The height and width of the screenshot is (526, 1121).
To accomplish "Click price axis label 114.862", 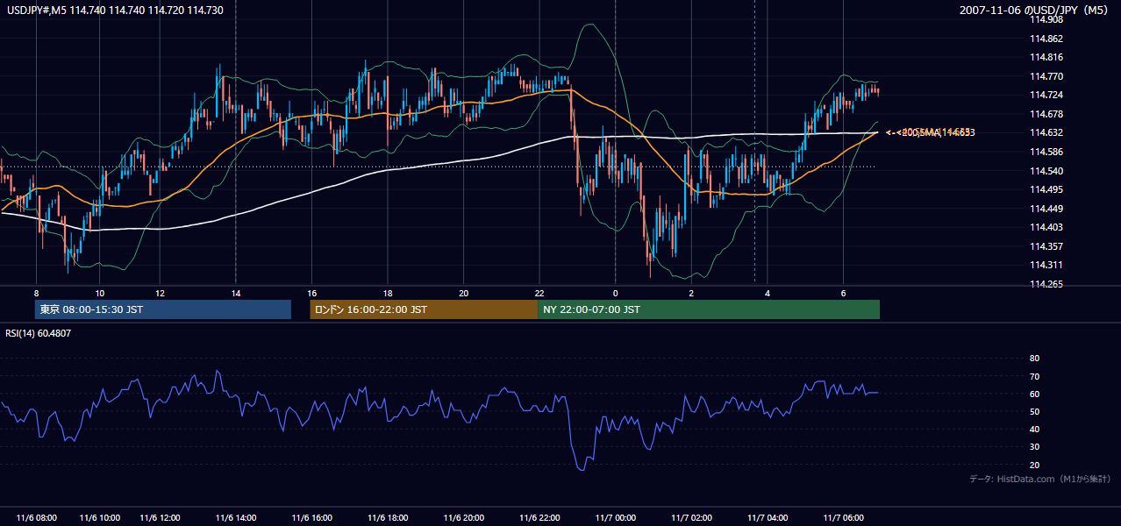I will click(x=1046, y=39).
